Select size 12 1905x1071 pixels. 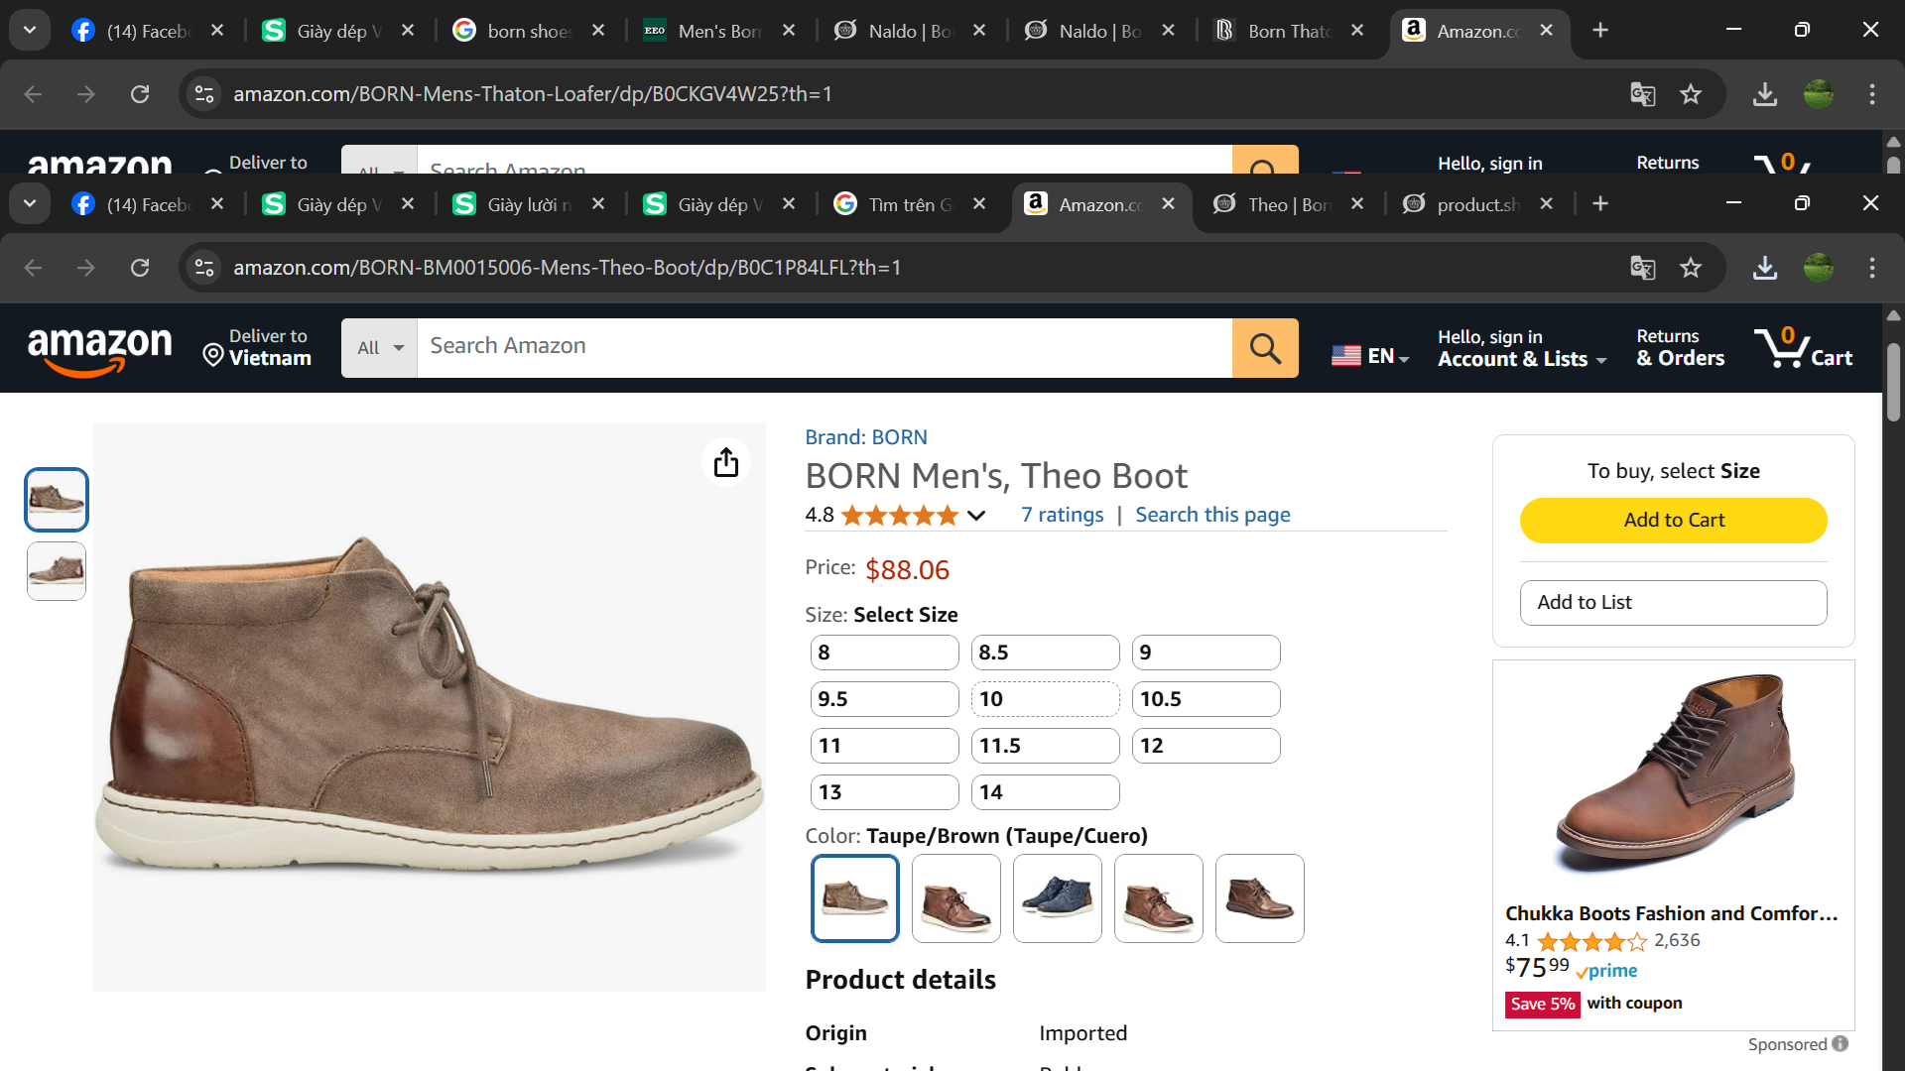1206,746
